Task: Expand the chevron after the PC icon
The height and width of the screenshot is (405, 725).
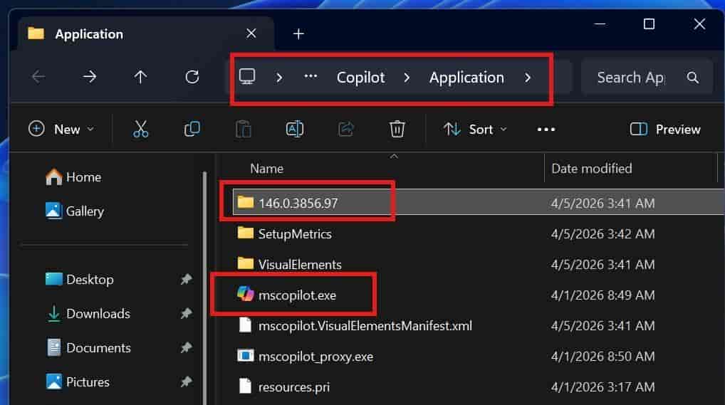Action: [x=278, y=78]
